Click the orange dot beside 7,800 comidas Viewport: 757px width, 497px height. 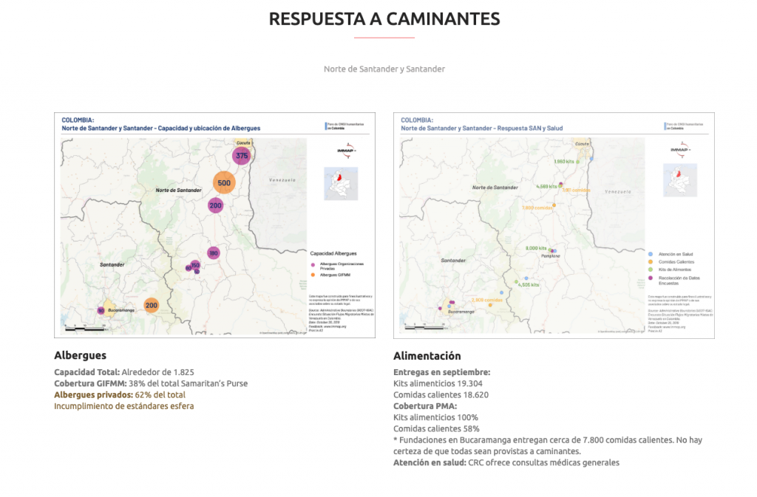(554, 205)
